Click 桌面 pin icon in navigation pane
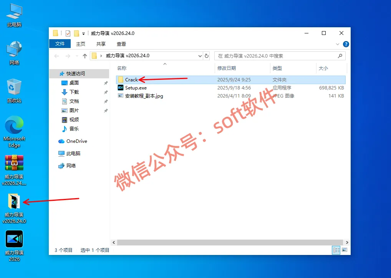The height and width of the screenshot is (278, 391). (x=106, y=83)
